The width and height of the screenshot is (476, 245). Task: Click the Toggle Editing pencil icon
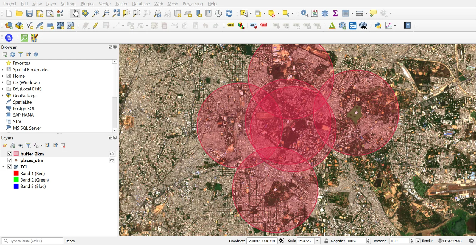(x=95, y=26)
